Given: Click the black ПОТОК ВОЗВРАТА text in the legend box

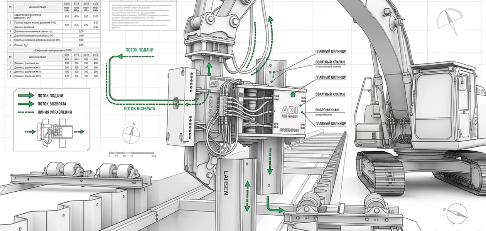Looking at the screenshot, I should coord(52,104).
